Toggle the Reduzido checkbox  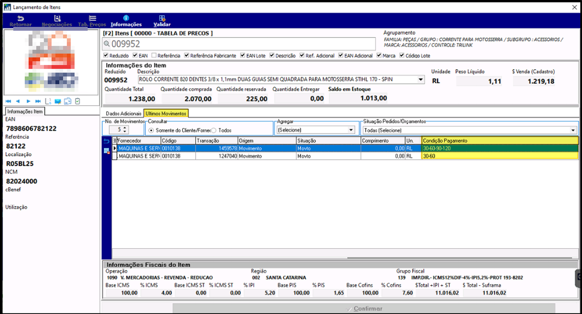pyautogui.click(x=106, y=55)
